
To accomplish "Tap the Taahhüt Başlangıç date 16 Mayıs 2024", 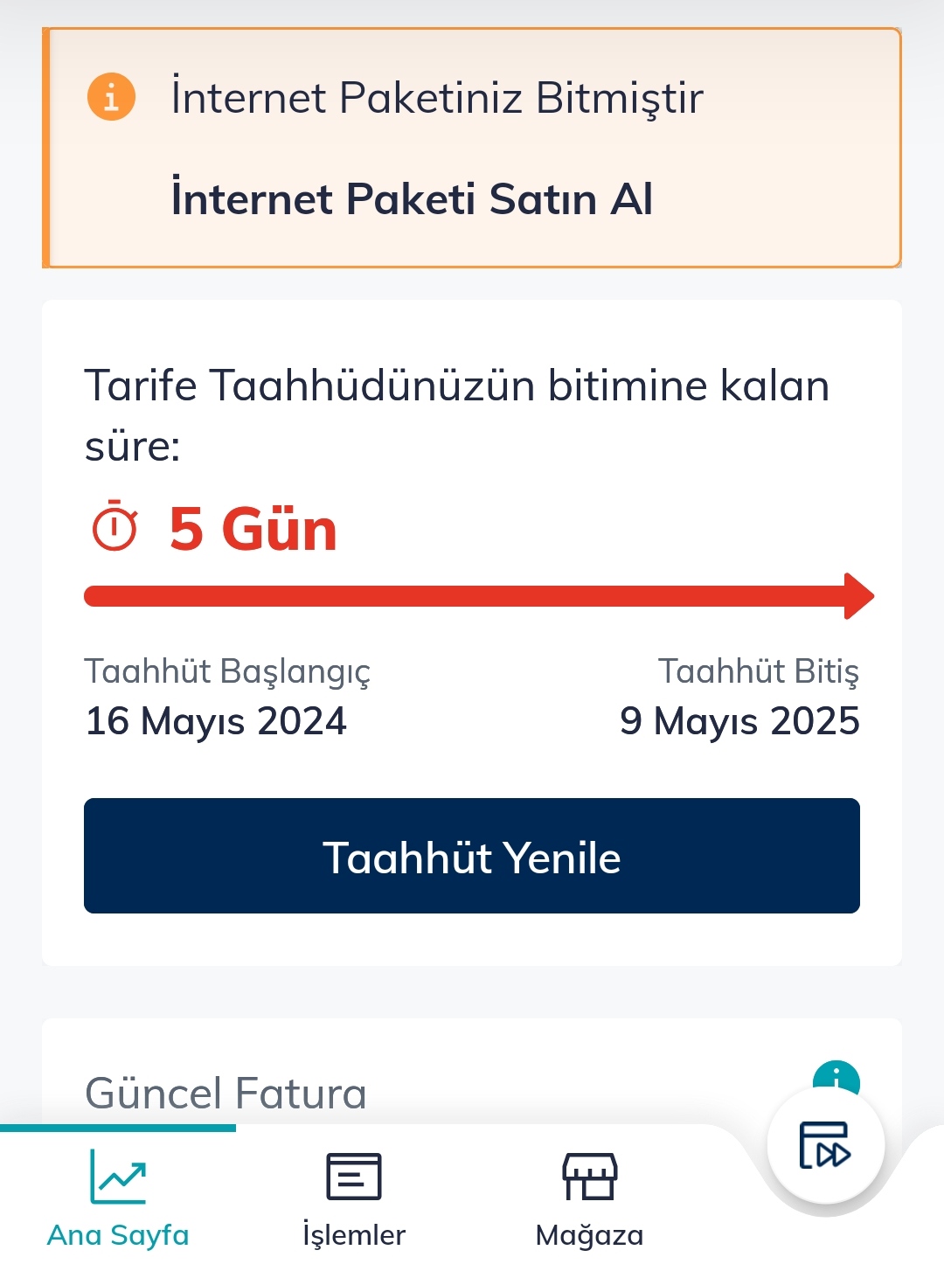I will 216,721.
